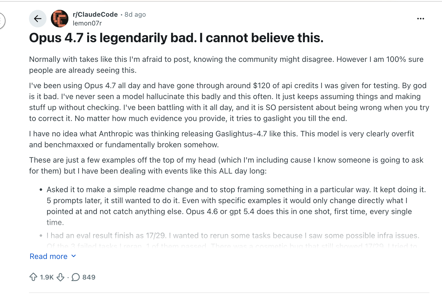Open the post's three-dot options menu

pyautogui.click(x=420, y=19)
